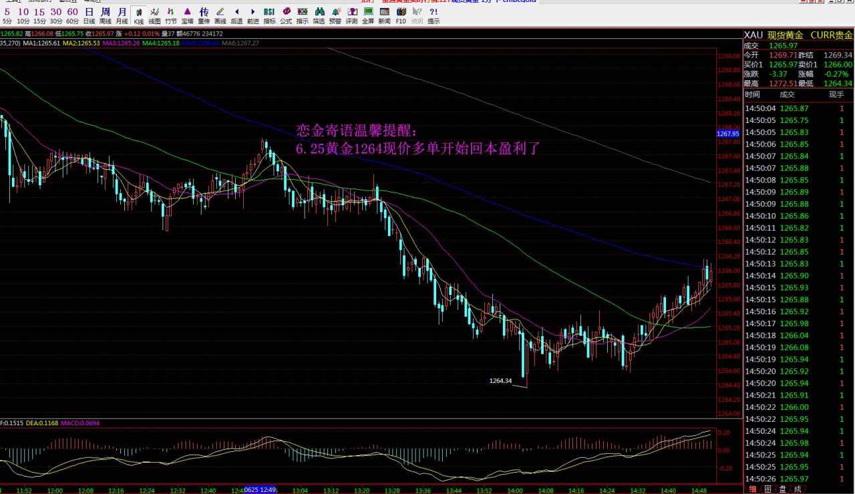Select the 盘 tab in quote panel

tap(782, 489)
